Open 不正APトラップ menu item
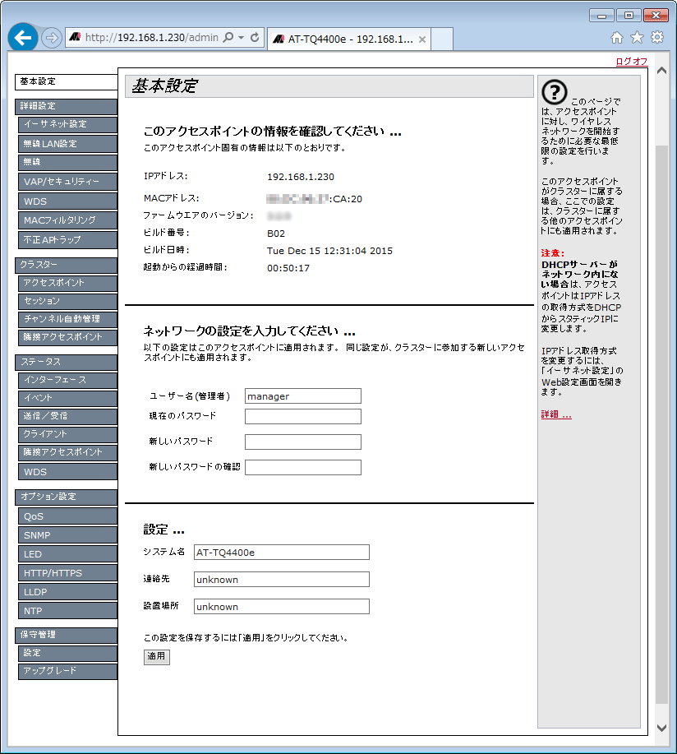677x754 pixels. click(67, 239)
